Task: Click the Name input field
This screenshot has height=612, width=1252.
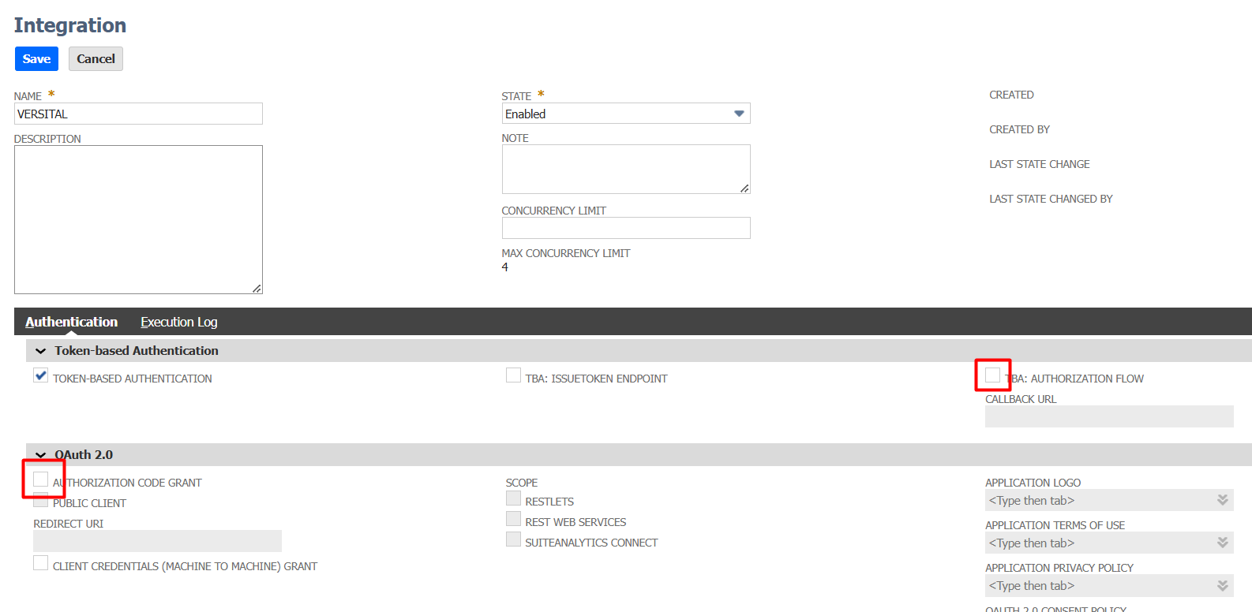Action: pyautogui.click(x=138, y=114)
